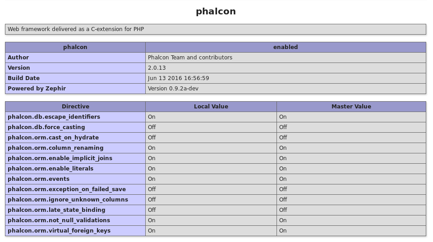This screenshot has height=242, width=433.
Task: Select phalcon.orm.enable_implicit_joins local value
Action: click(x=152, y=158)
